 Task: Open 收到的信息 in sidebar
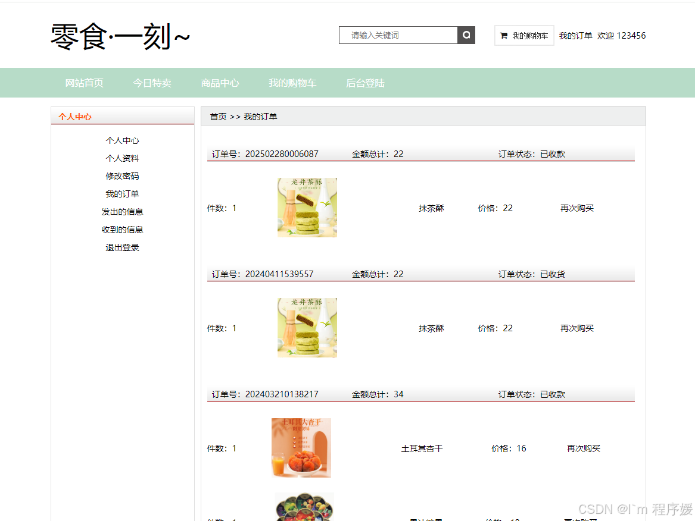click(x=122, y=230)
